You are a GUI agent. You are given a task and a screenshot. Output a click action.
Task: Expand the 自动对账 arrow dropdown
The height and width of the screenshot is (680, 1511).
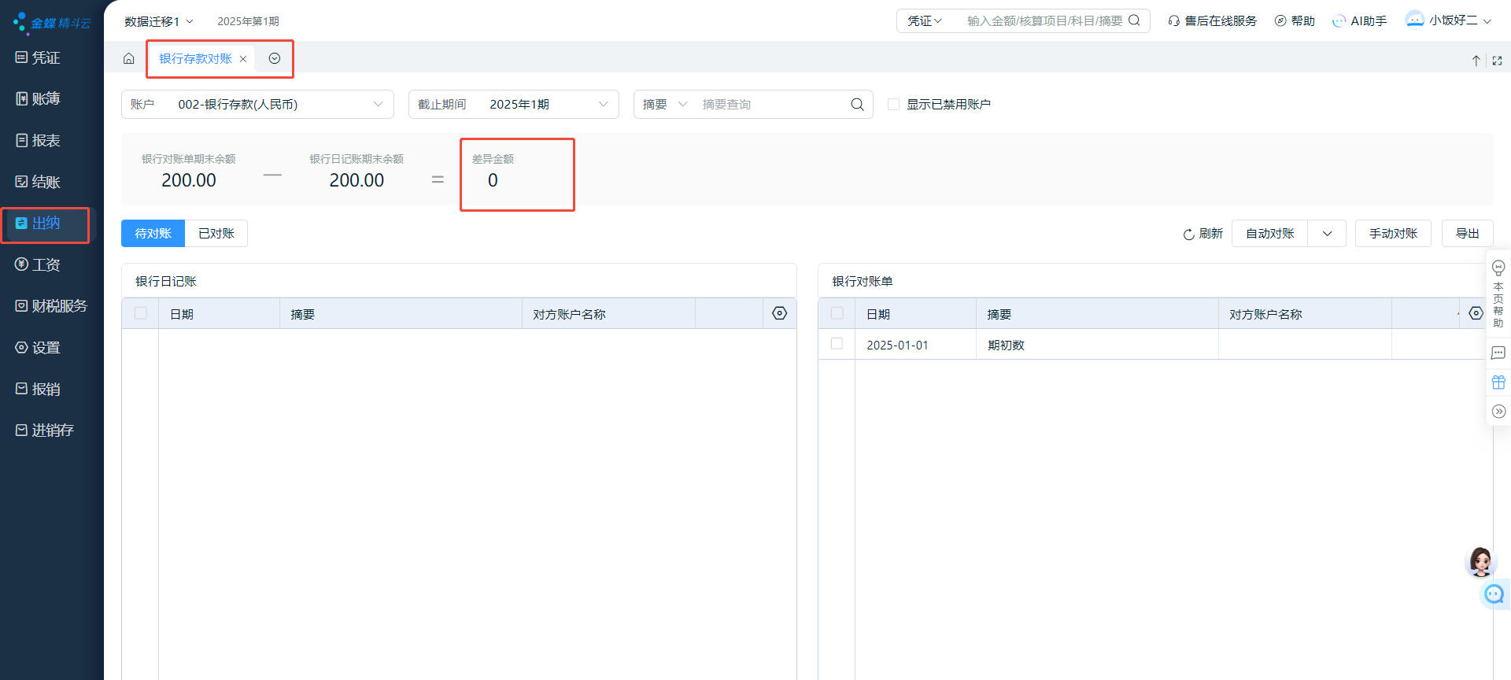pos(1327,234)
